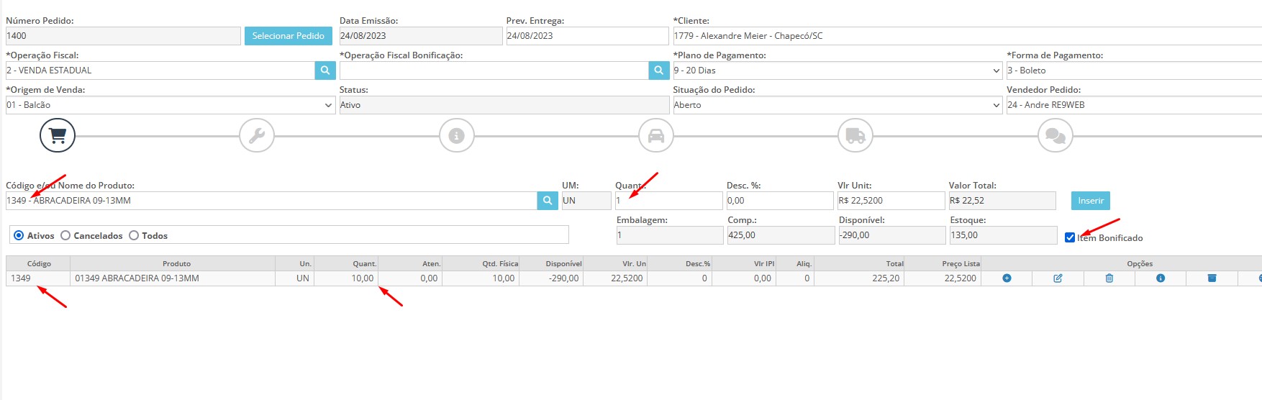Sort table by Código column header
Screen dimensions: 1262x400
(39, 263)
